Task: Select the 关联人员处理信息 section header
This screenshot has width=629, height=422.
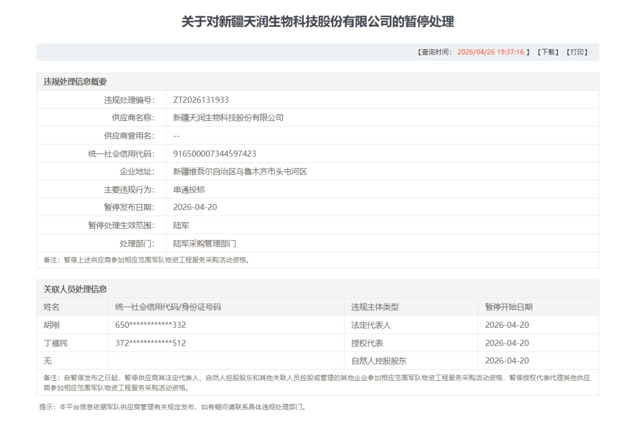Action: click(x=75, y=289)
